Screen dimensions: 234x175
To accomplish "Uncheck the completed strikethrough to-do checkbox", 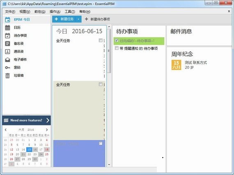I will pos(117,40).
